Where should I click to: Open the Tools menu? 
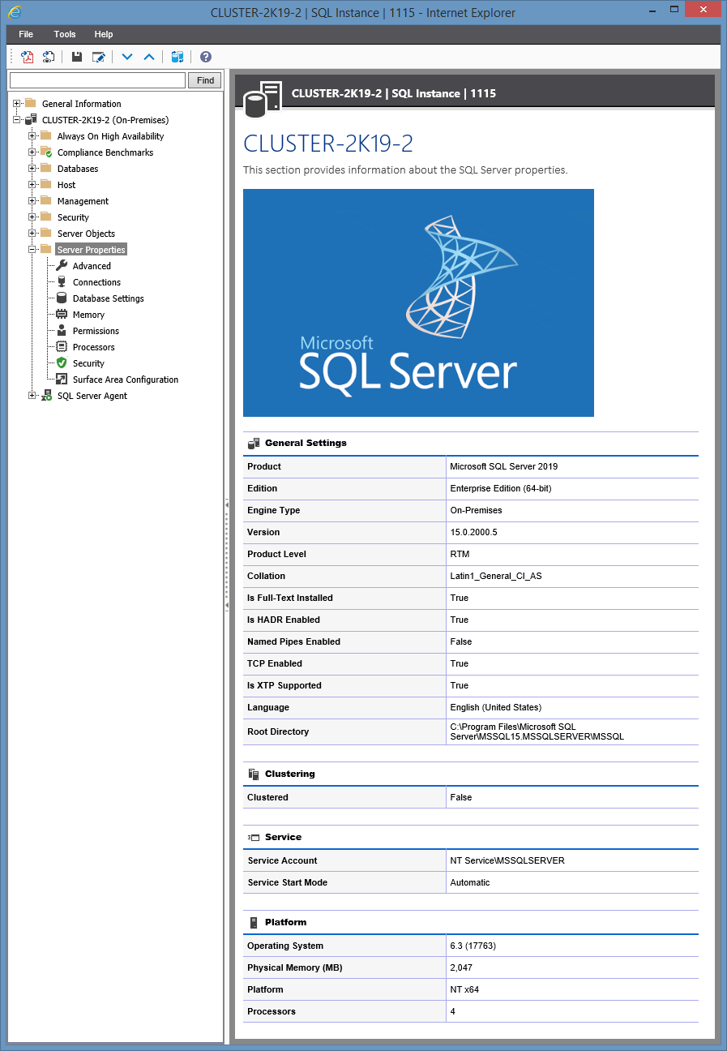coord(64,34)
